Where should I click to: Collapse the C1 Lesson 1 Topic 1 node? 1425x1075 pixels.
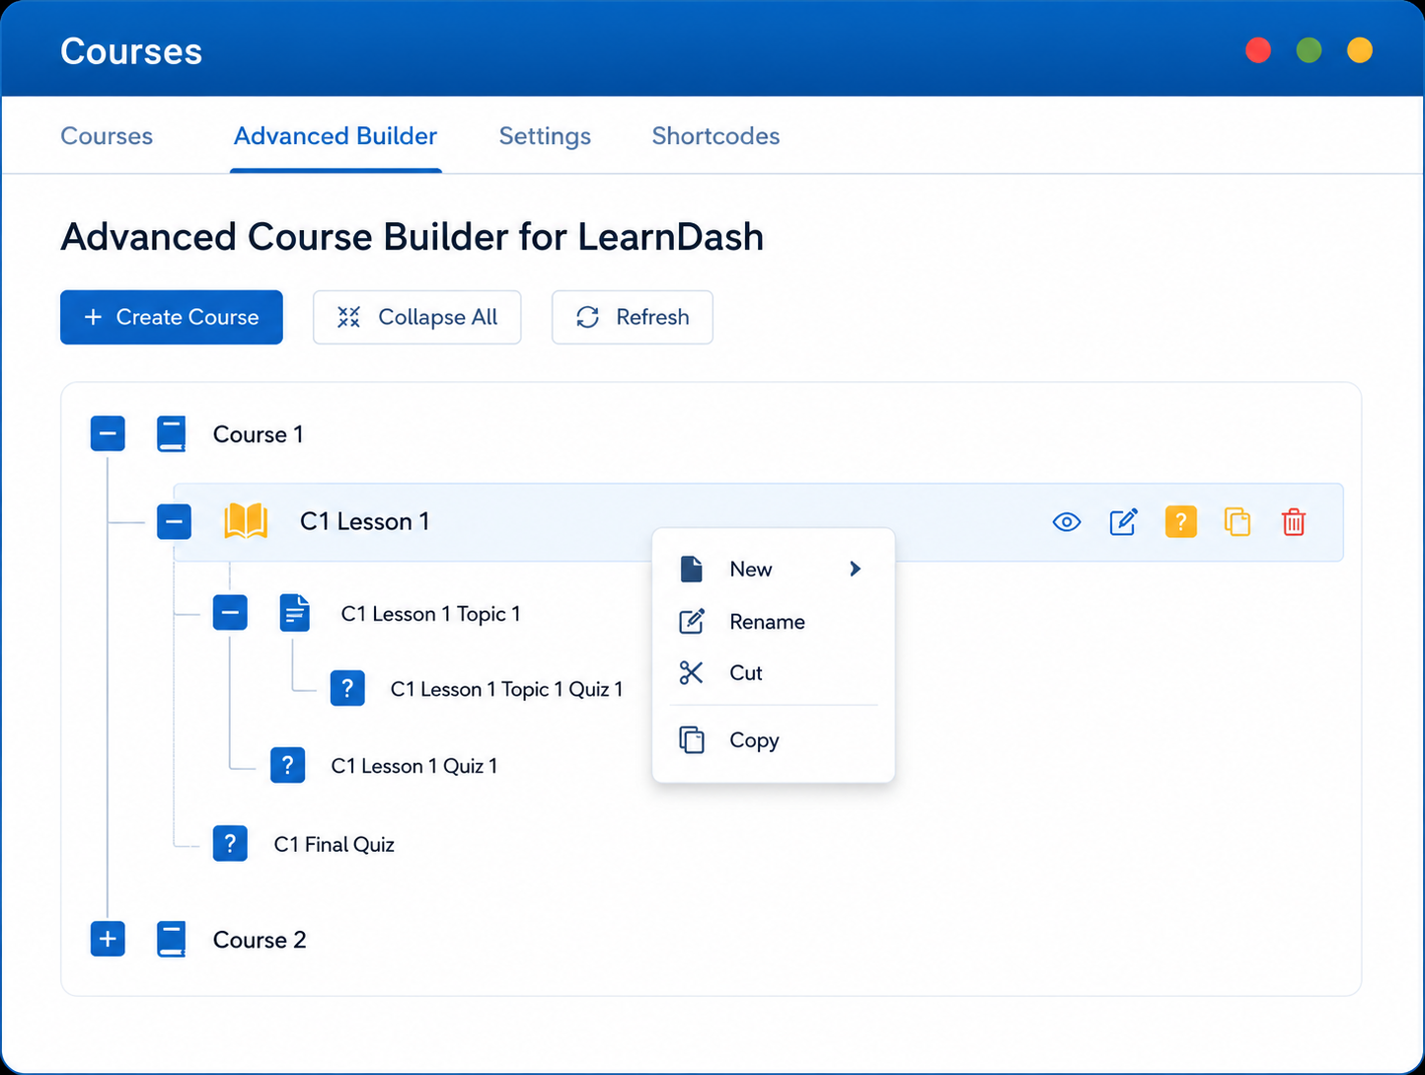(230, 613)
